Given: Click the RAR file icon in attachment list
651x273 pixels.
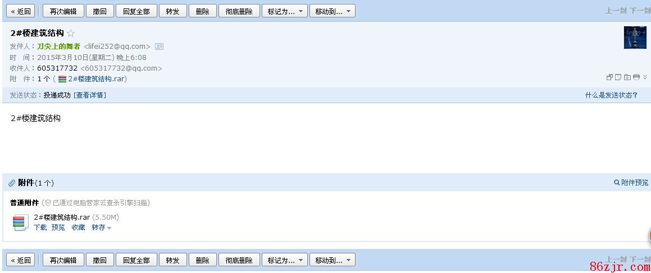Looking at the screenshot, I should [x=20, y=223].
